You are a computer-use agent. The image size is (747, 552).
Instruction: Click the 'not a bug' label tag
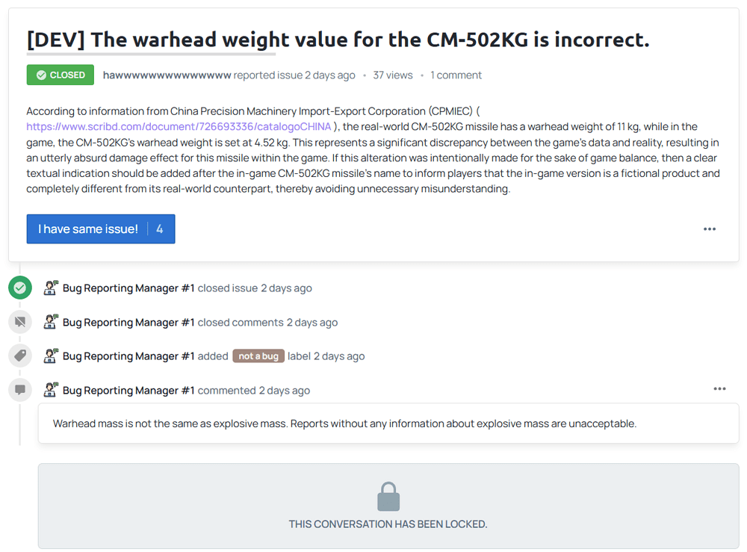coord(258,356)
